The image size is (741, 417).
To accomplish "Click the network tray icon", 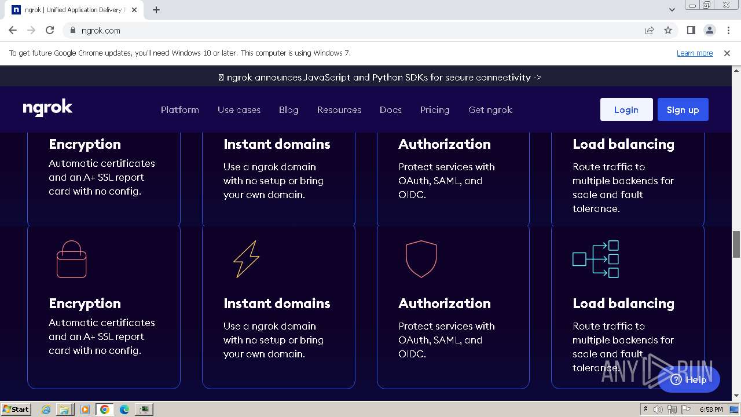I will click(x=672, y=409).
